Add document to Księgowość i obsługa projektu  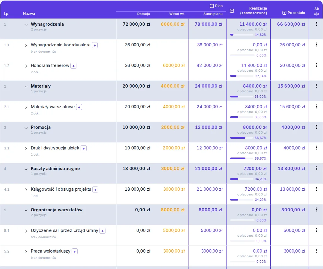click(95, 190)
